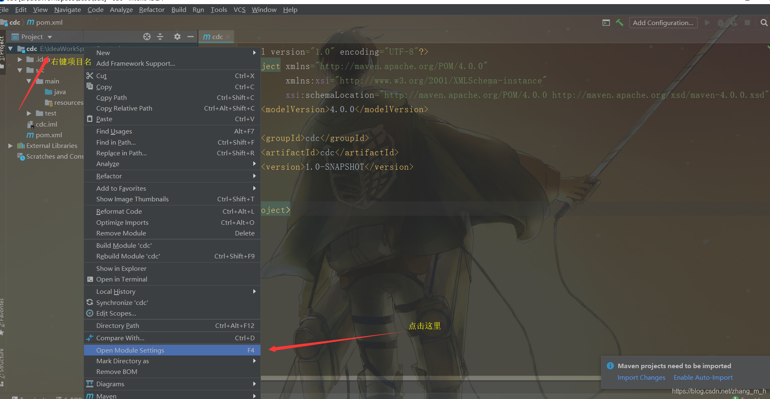Open the Project panel settings gear
Viewport: 770px width, 399px height.
click(177, 37)
